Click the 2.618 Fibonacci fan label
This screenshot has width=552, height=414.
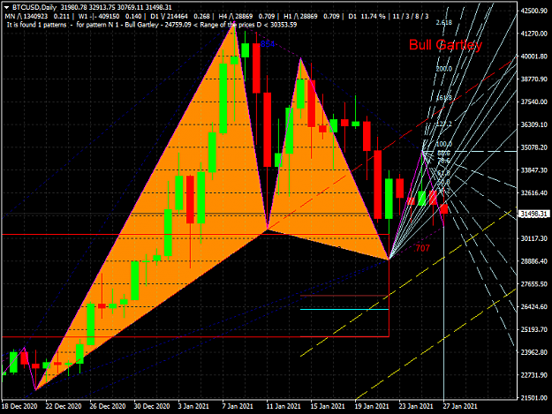443,23
